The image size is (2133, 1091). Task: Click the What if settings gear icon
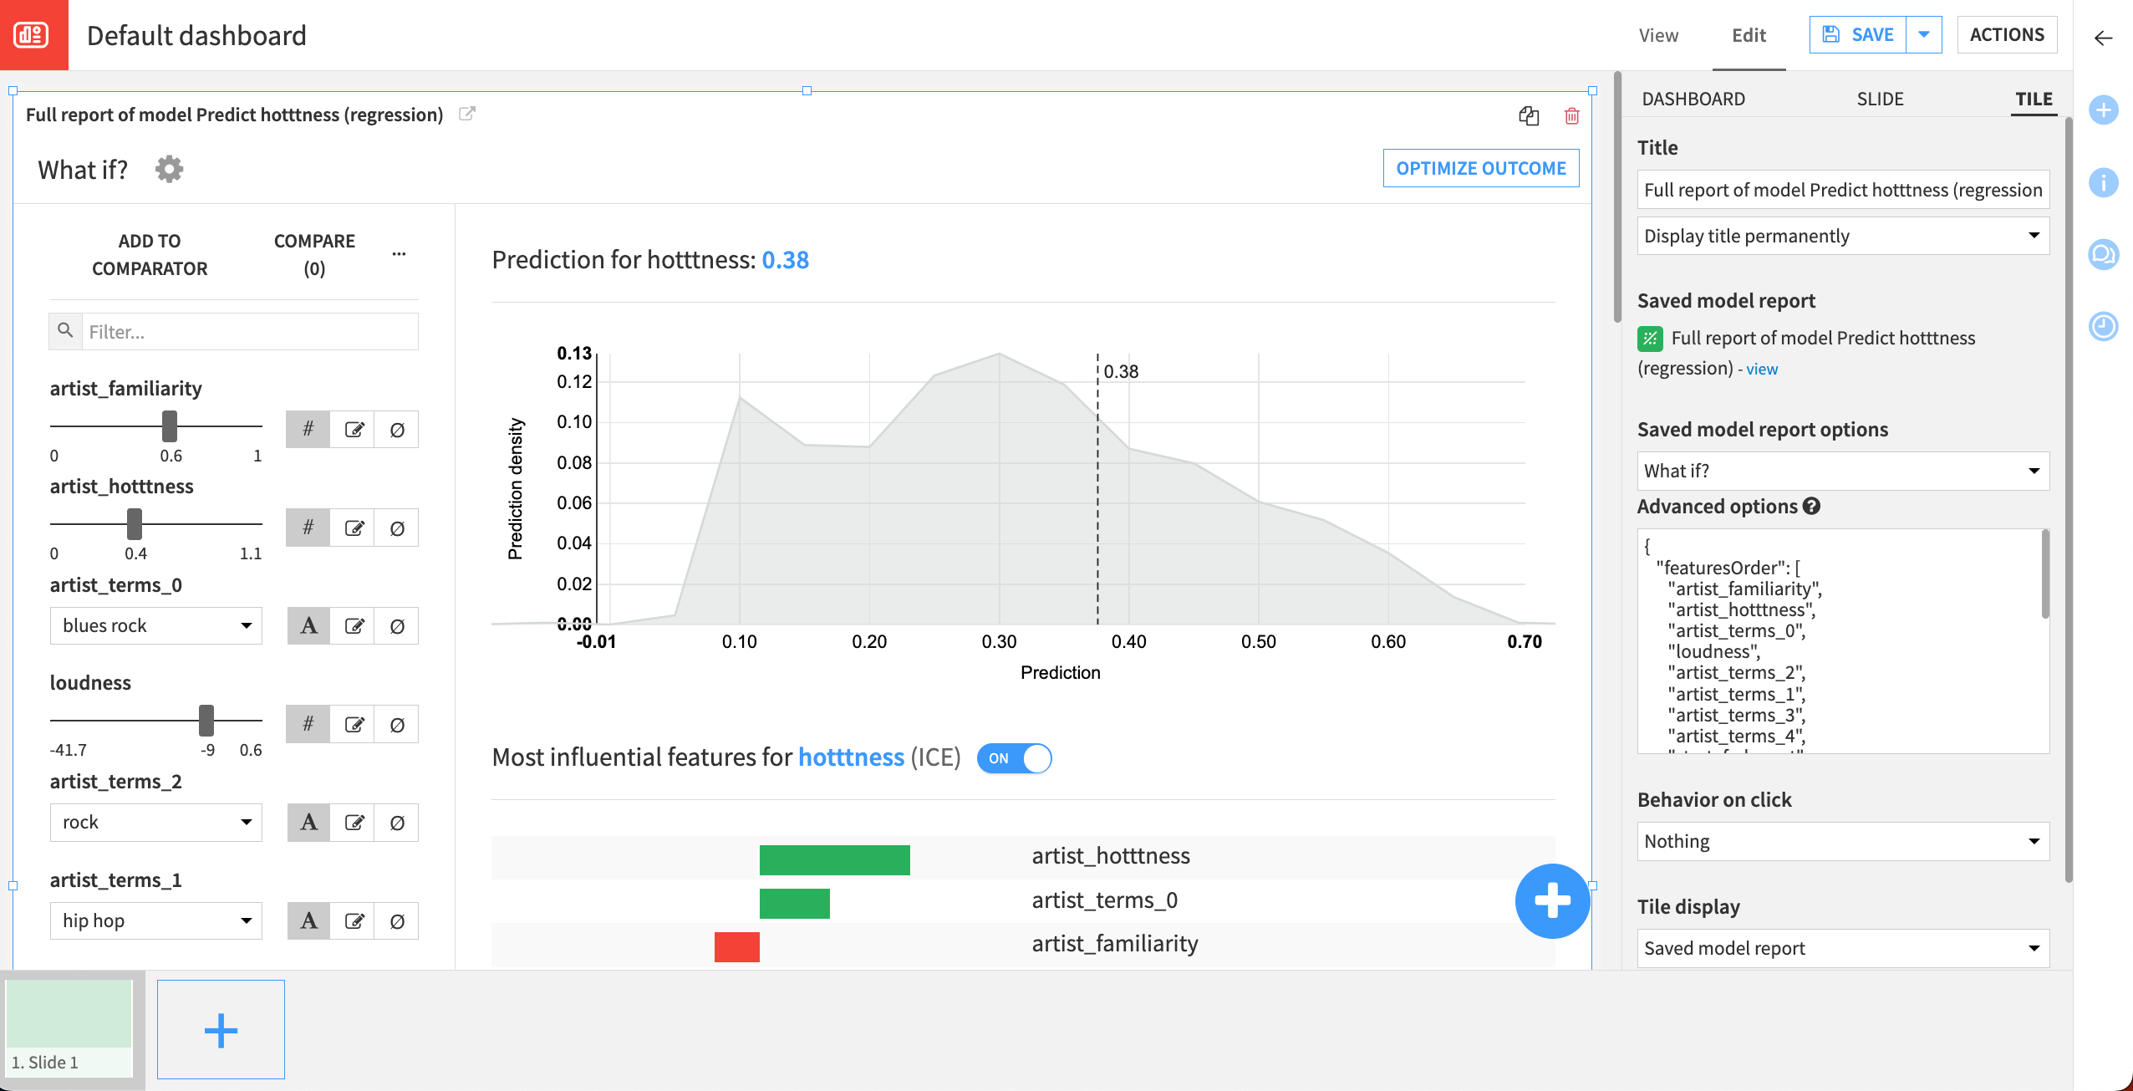(169, 170)
